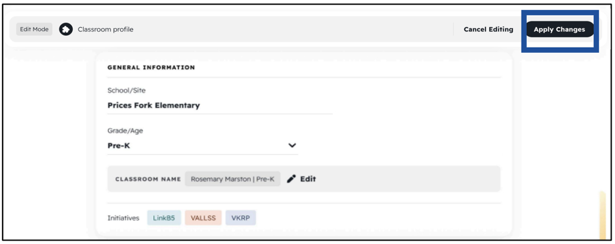
Task: Click the Edit Mode badge
Action: (34, 29)
